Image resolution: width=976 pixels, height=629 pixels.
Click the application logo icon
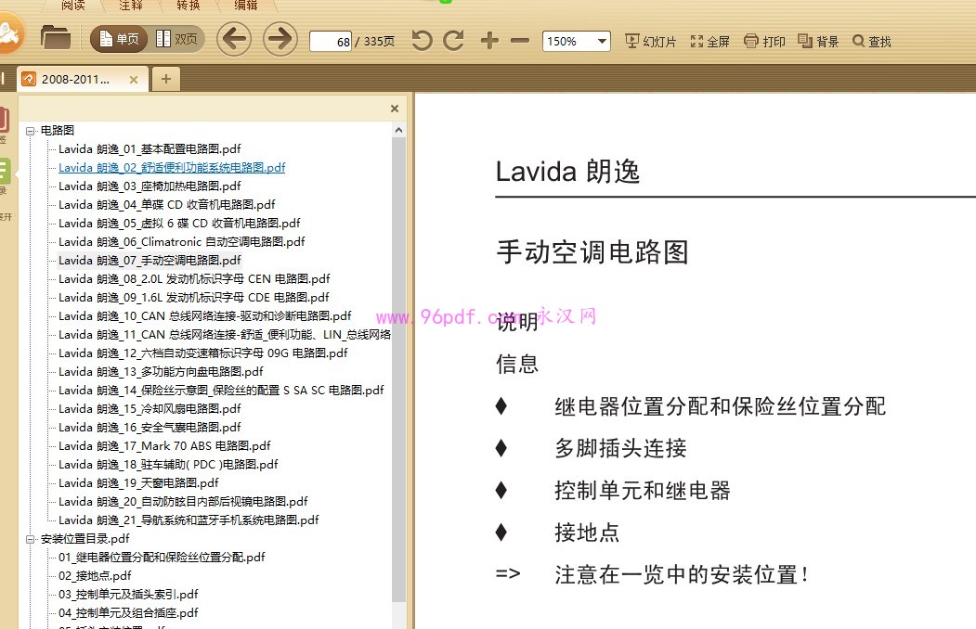9,35
